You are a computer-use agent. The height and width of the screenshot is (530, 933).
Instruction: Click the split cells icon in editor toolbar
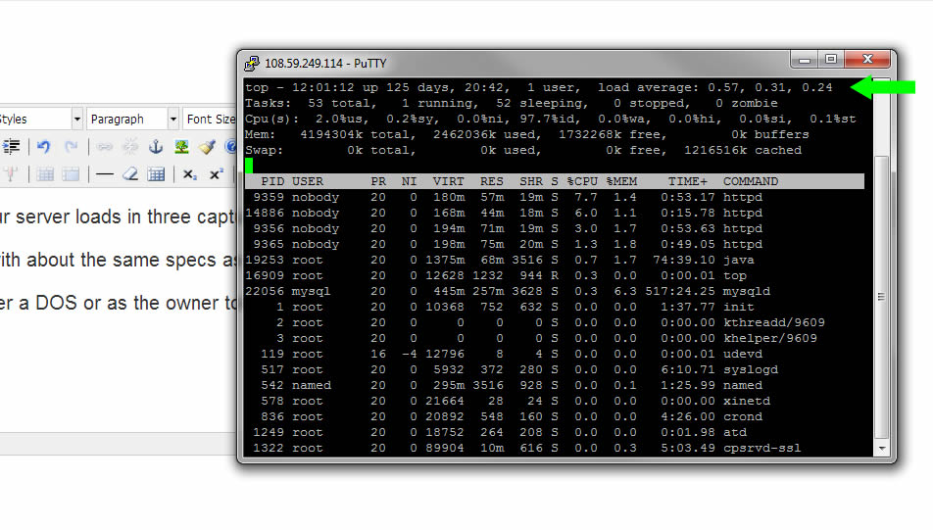click(x=11, y=174)
